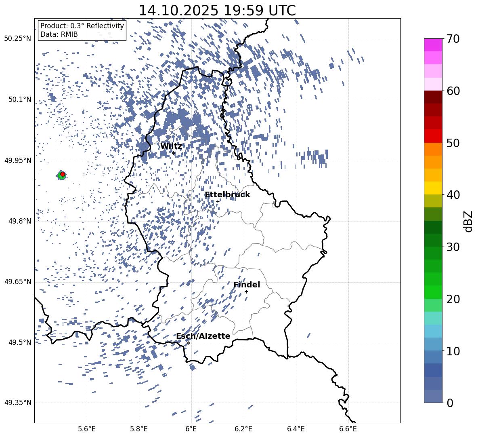Viewport: 478px width, 437px height.
Task: Click the Esch/Alzette city label
Action: [x=203, y=336]
